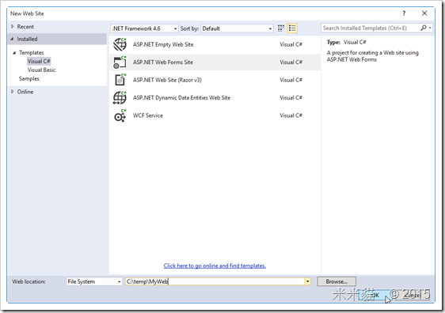The image size is (445, 313).
Task: Open the location path history dropdown arrow
Action: 308,281
